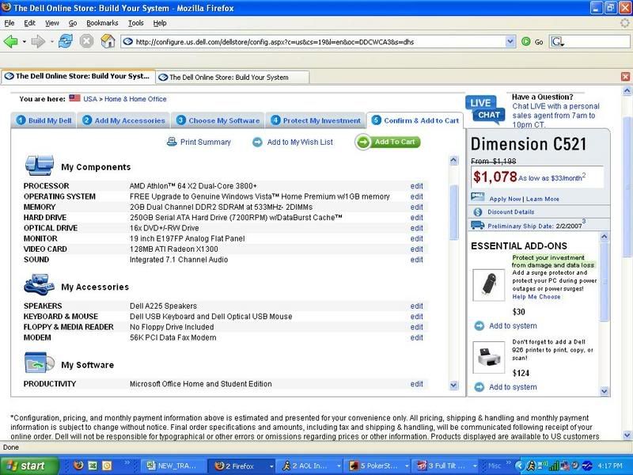Click the Add to My Wish List arrow icon
The image size is (633, 475).
click(257, 142)
